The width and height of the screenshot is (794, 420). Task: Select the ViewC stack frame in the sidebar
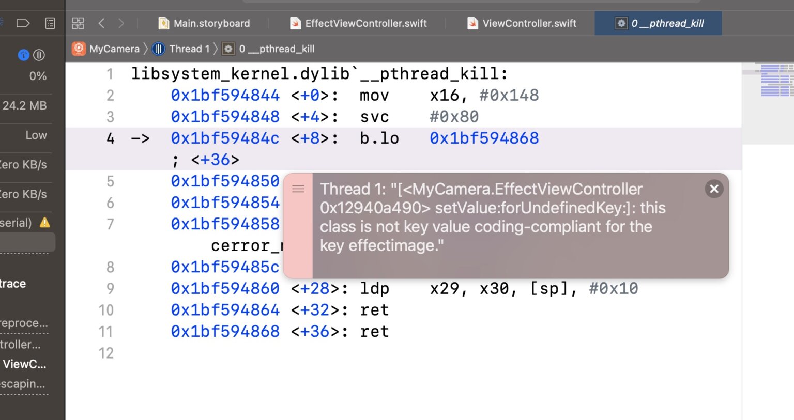pos(24,364)
